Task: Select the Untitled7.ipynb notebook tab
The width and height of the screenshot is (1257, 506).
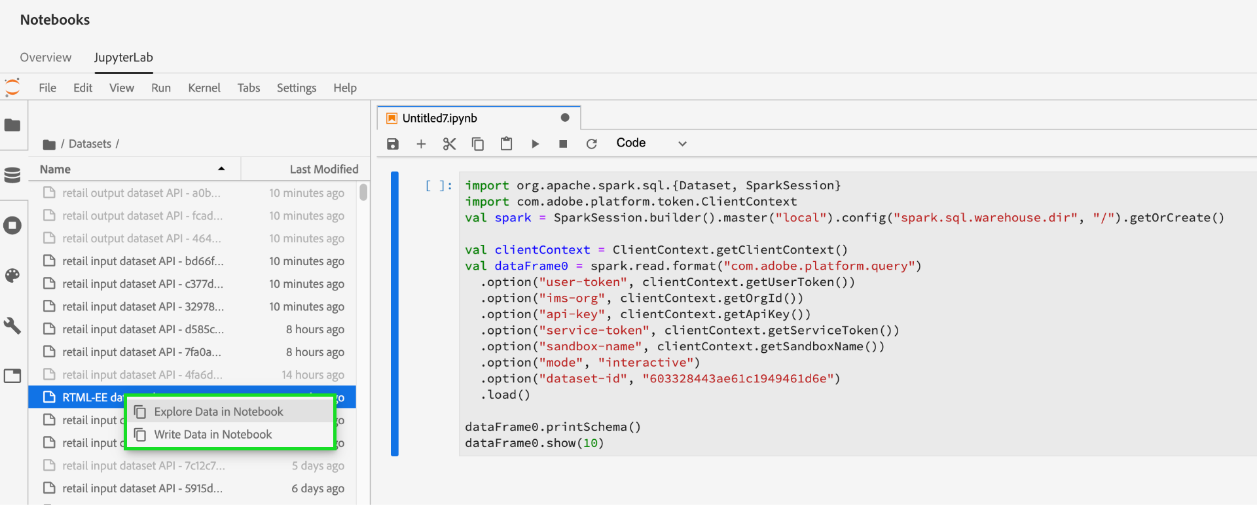Action: 479,118
